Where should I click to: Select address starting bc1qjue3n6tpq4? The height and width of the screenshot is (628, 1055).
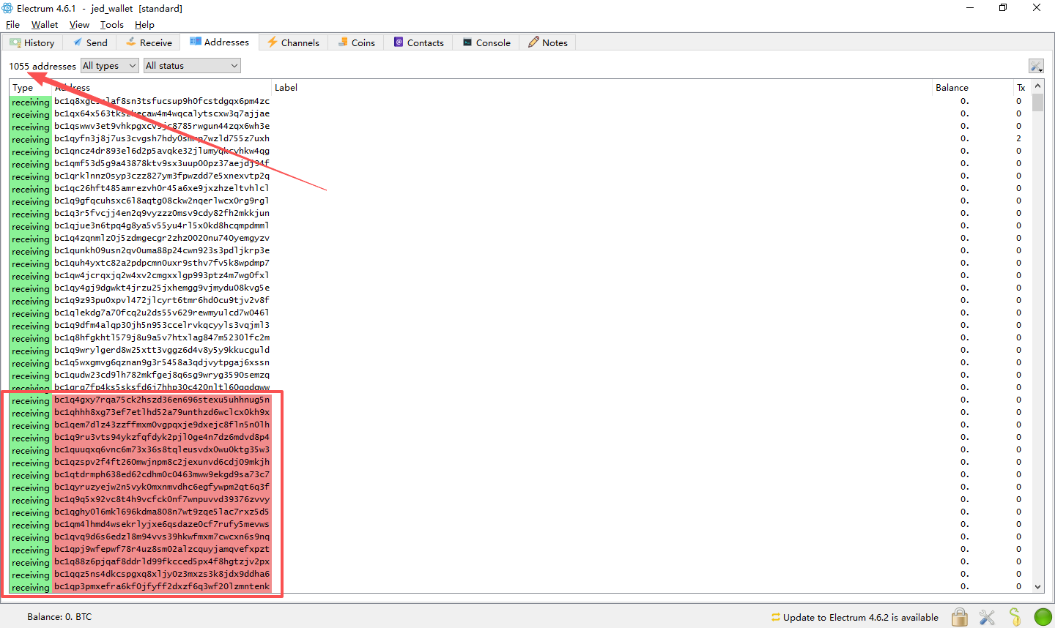pyautogui.click(x=162, y=225)
